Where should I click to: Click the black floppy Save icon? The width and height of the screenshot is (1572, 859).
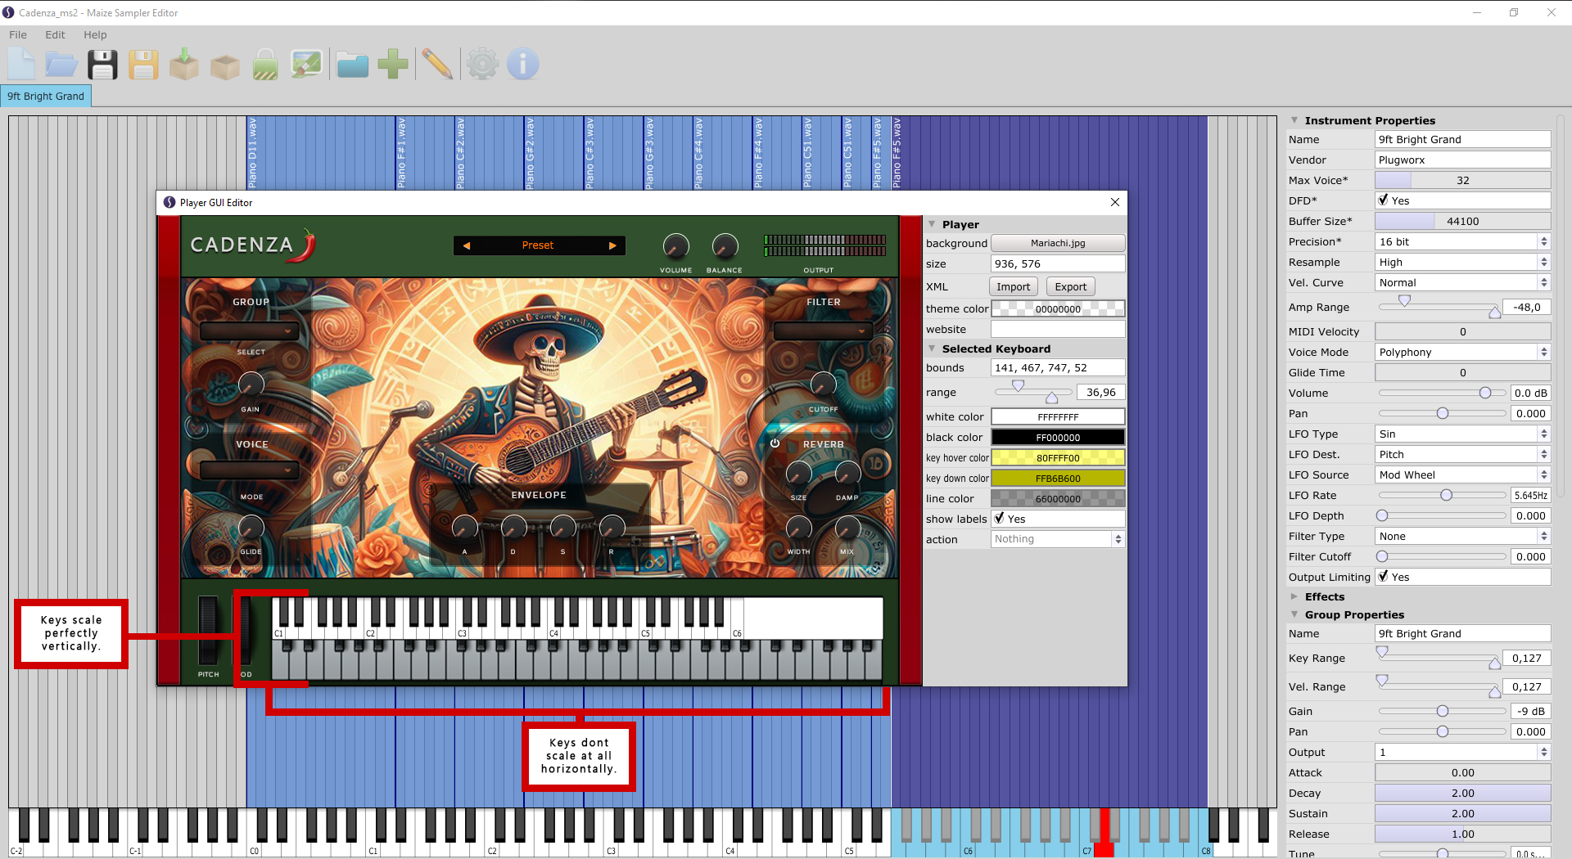(102, 65)
